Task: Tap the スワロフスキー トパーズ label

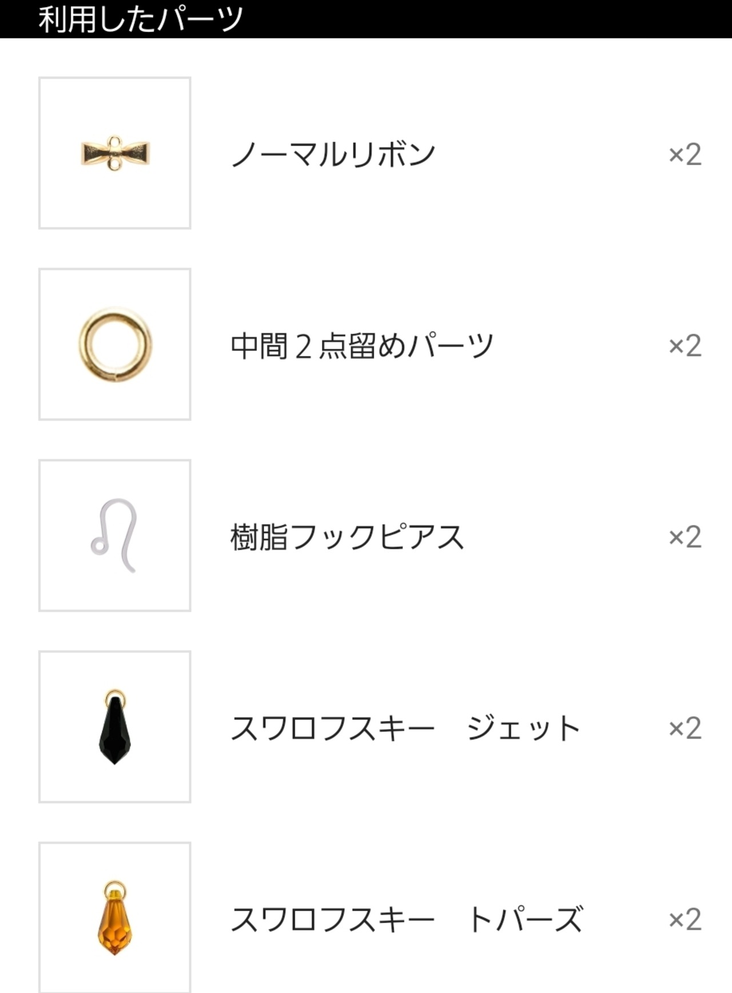Action: coord(407,919)
